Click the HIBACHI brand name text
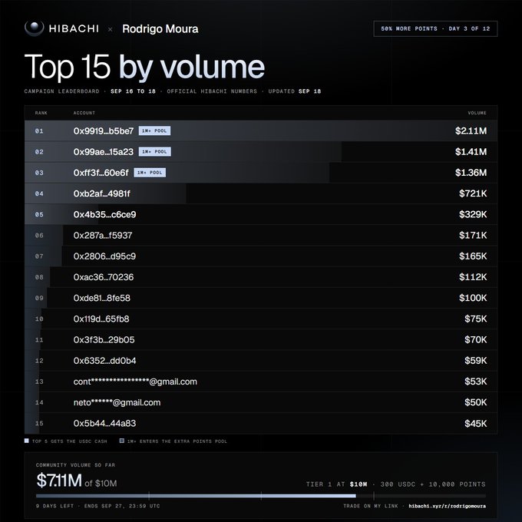Viewport: 522px width, 522px height. (x=74, y=28)
